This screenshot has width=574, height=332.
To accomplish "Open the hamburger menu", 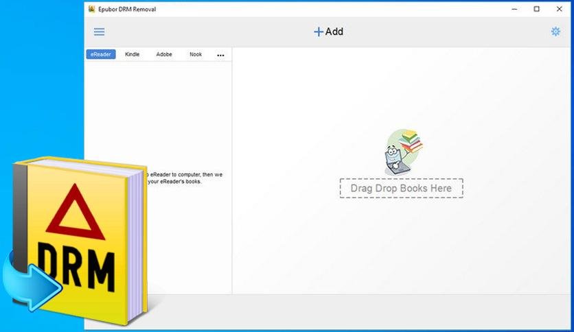I will tap(99, 32).
